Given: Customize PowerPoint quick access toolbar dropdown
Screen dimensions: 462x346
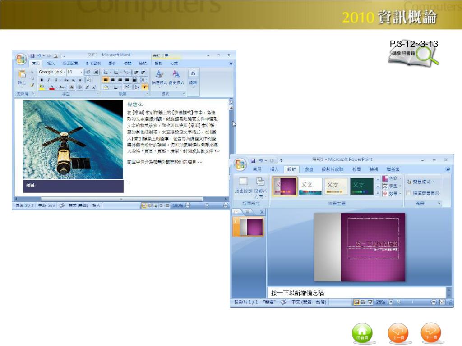Looking at the screenshot, I should (x=281, y=160).
